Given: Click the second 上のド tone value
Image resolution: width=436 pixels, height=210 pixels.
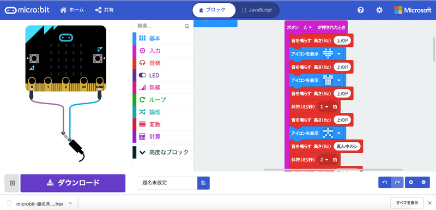Looking at the screenshot, I should pos(342,67).
